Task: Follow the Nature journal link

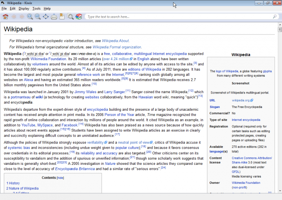Action: point(110,163)
